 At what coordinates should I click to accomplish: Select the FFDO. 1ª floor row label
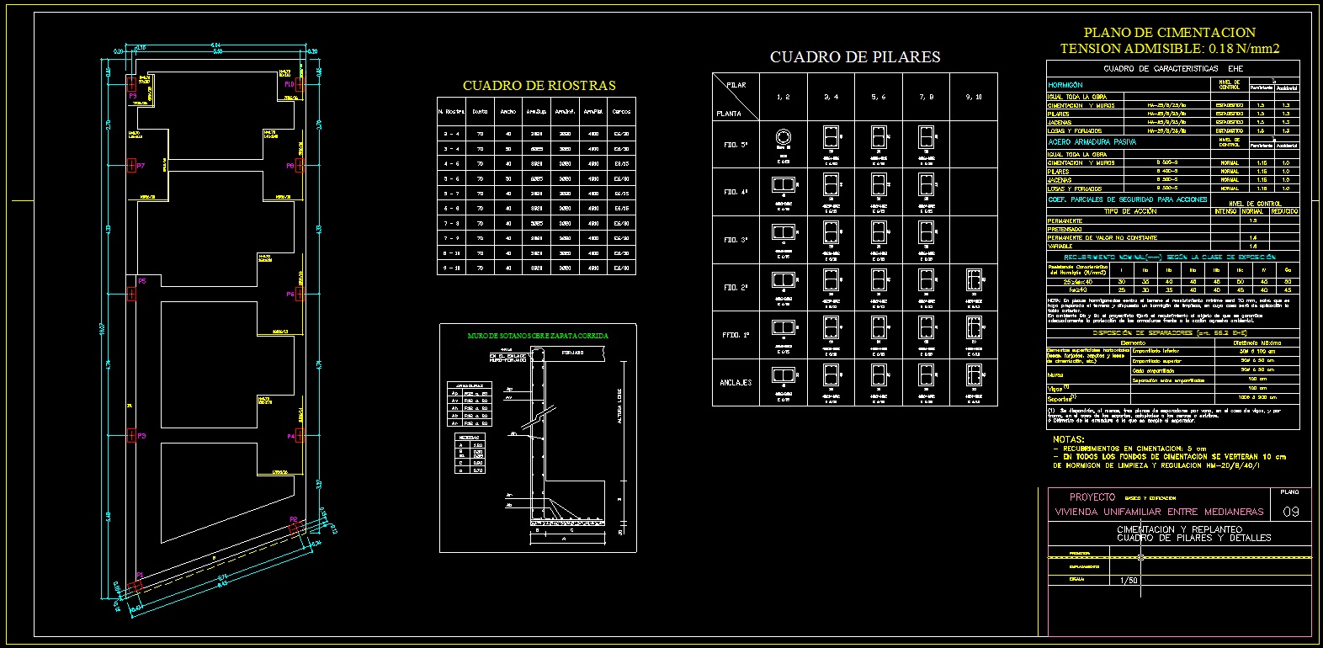click(736, 335)
